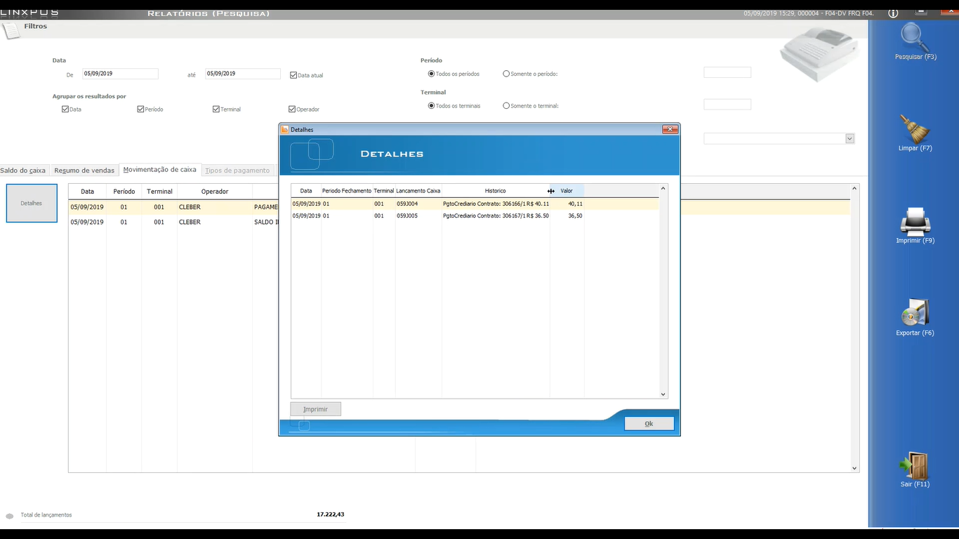Screen dimensions: 959x539
Task: Click the Exportar (F6) disc icon
Action: click(x=915, y=313)
